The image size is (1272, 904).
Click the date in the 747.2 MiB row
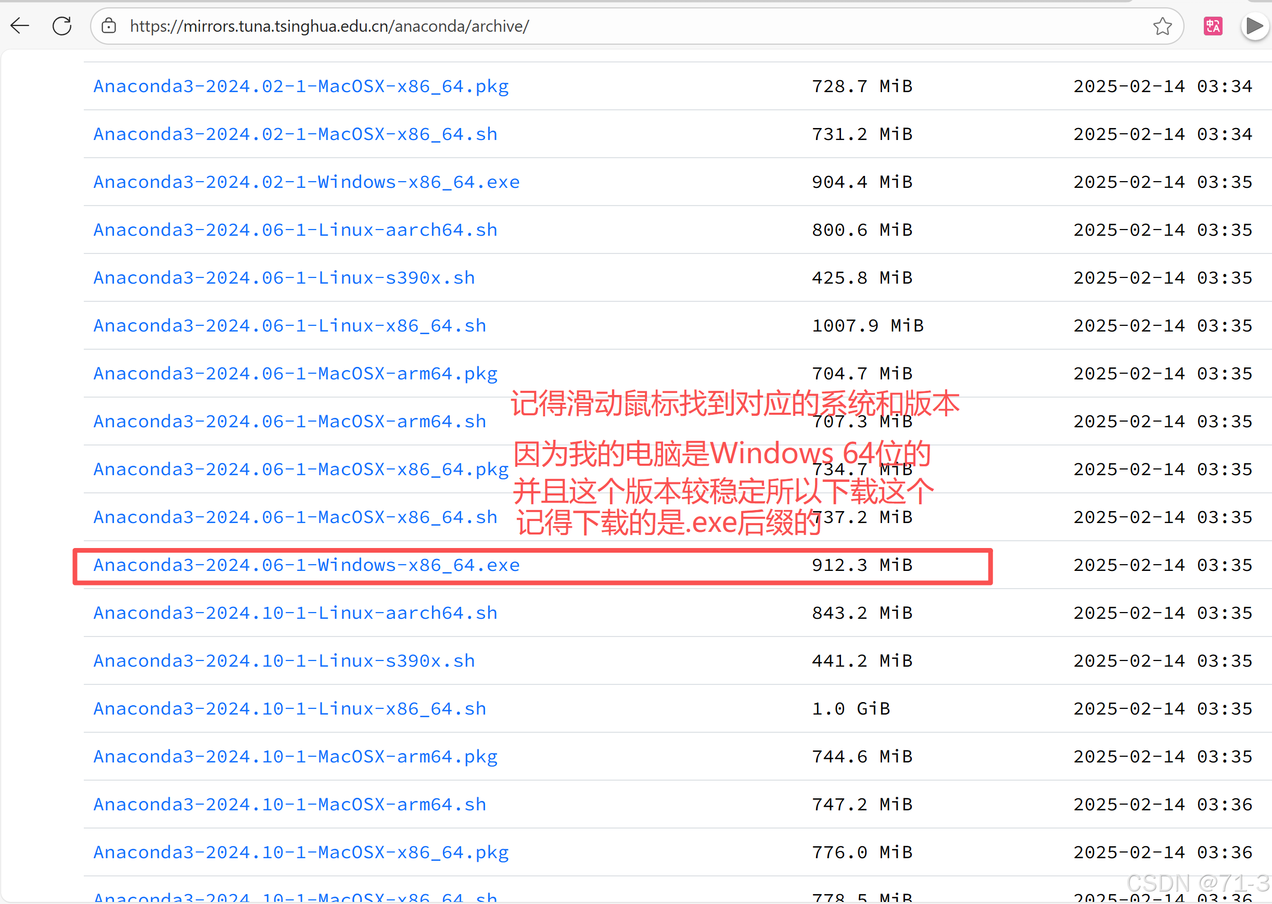1163,805
